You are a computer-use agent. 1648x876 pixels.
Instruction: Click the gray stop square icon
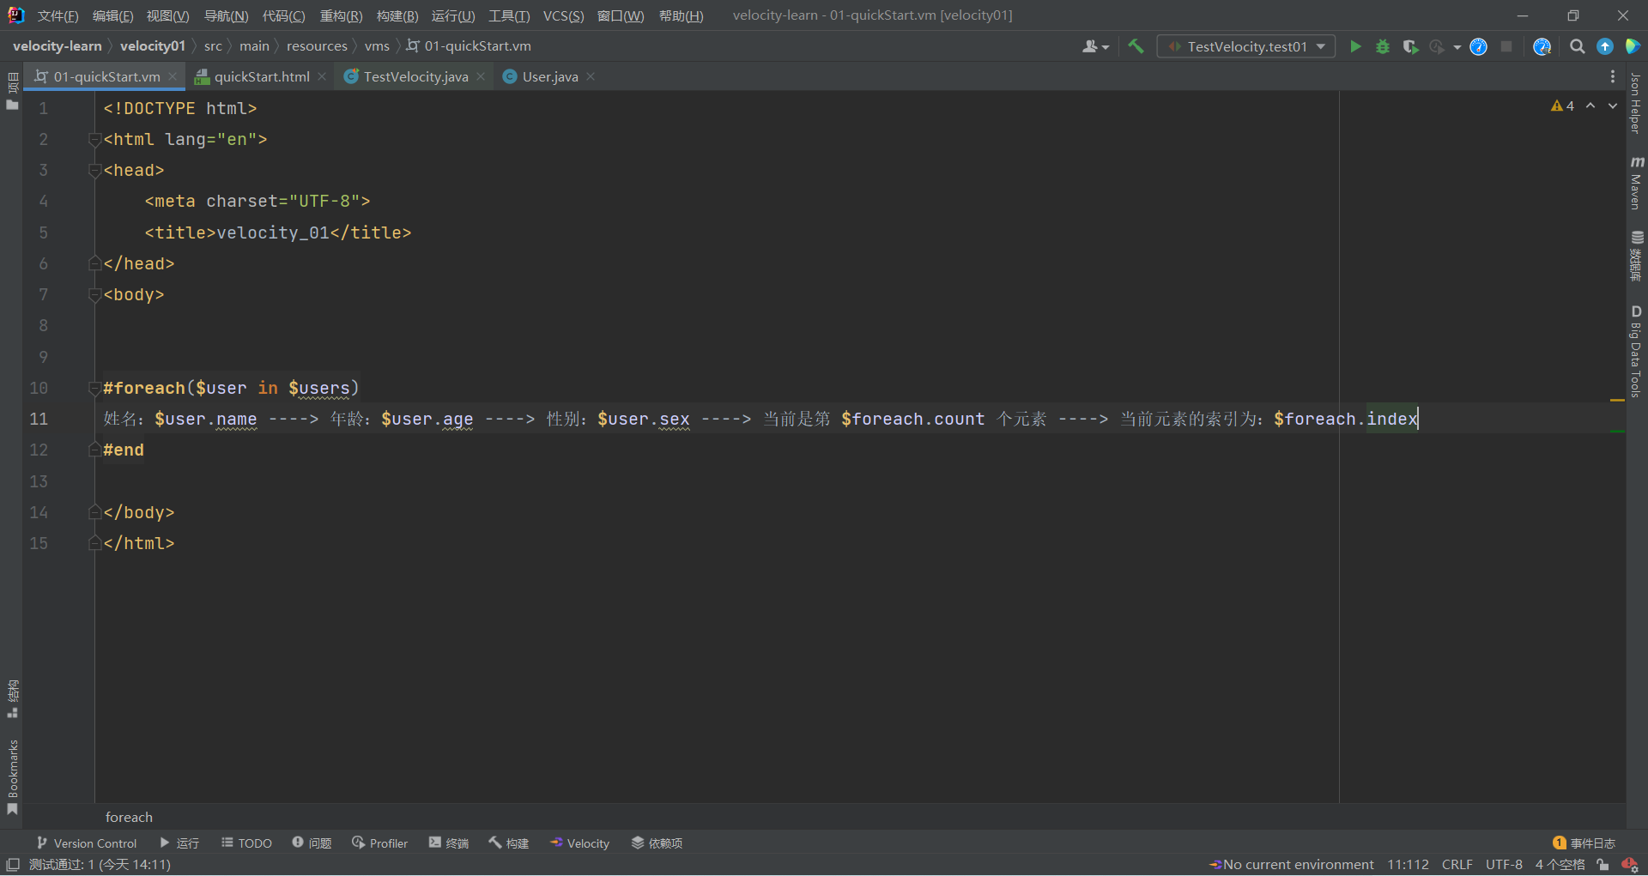[1506, 46]
